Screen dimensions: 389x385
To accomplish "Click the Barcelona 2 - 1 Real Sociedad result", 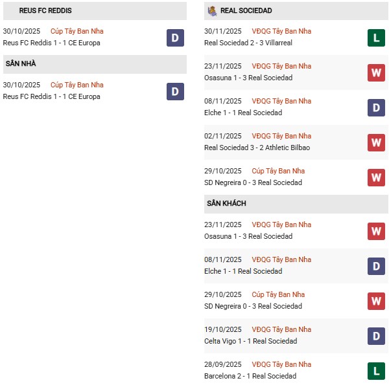I will click(x=250, y=376).
